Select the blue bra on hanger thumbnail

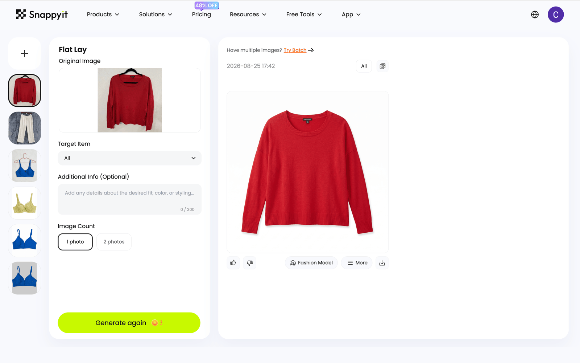pos(25,166)
